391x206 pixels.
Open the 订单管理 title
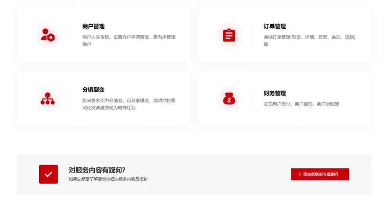point(275,26)
